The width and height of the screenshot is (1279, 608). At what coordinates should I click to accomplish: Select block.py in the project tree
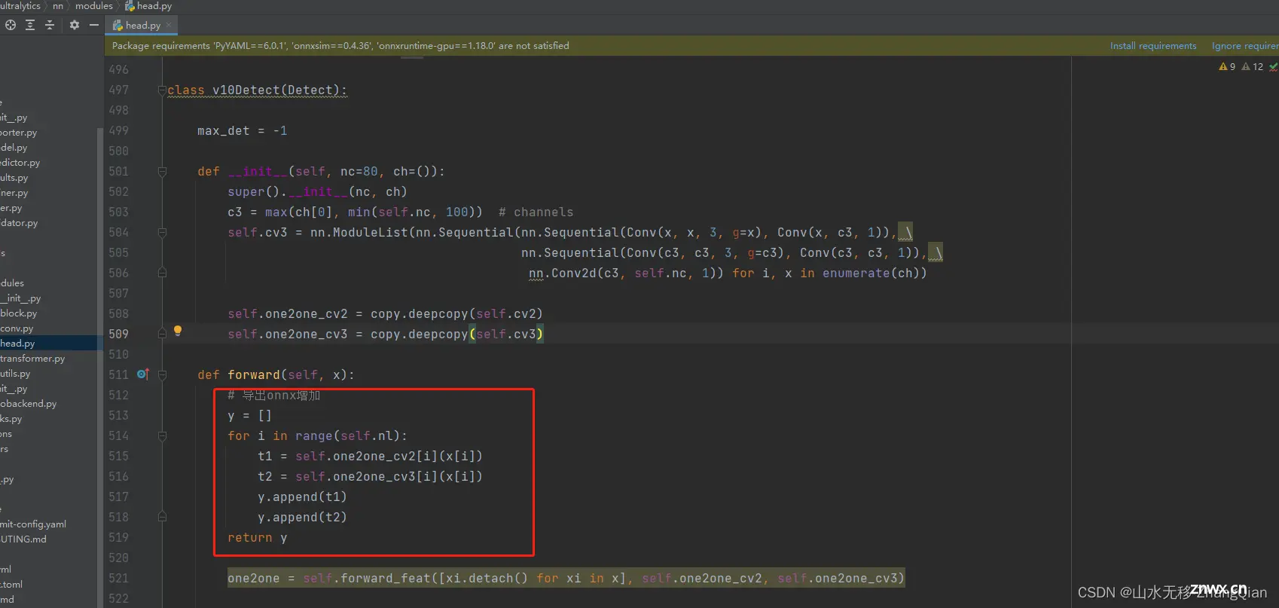click(18, 313)
